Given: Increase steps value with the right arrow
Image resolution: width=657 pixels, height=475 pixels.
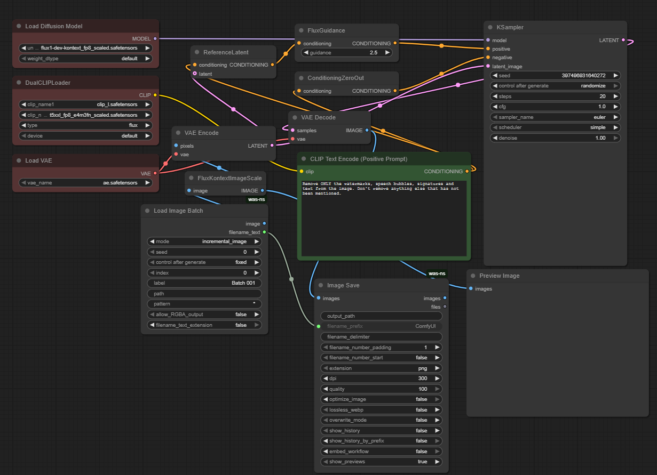Looking at the screenshot, I should tap(616, 96).
